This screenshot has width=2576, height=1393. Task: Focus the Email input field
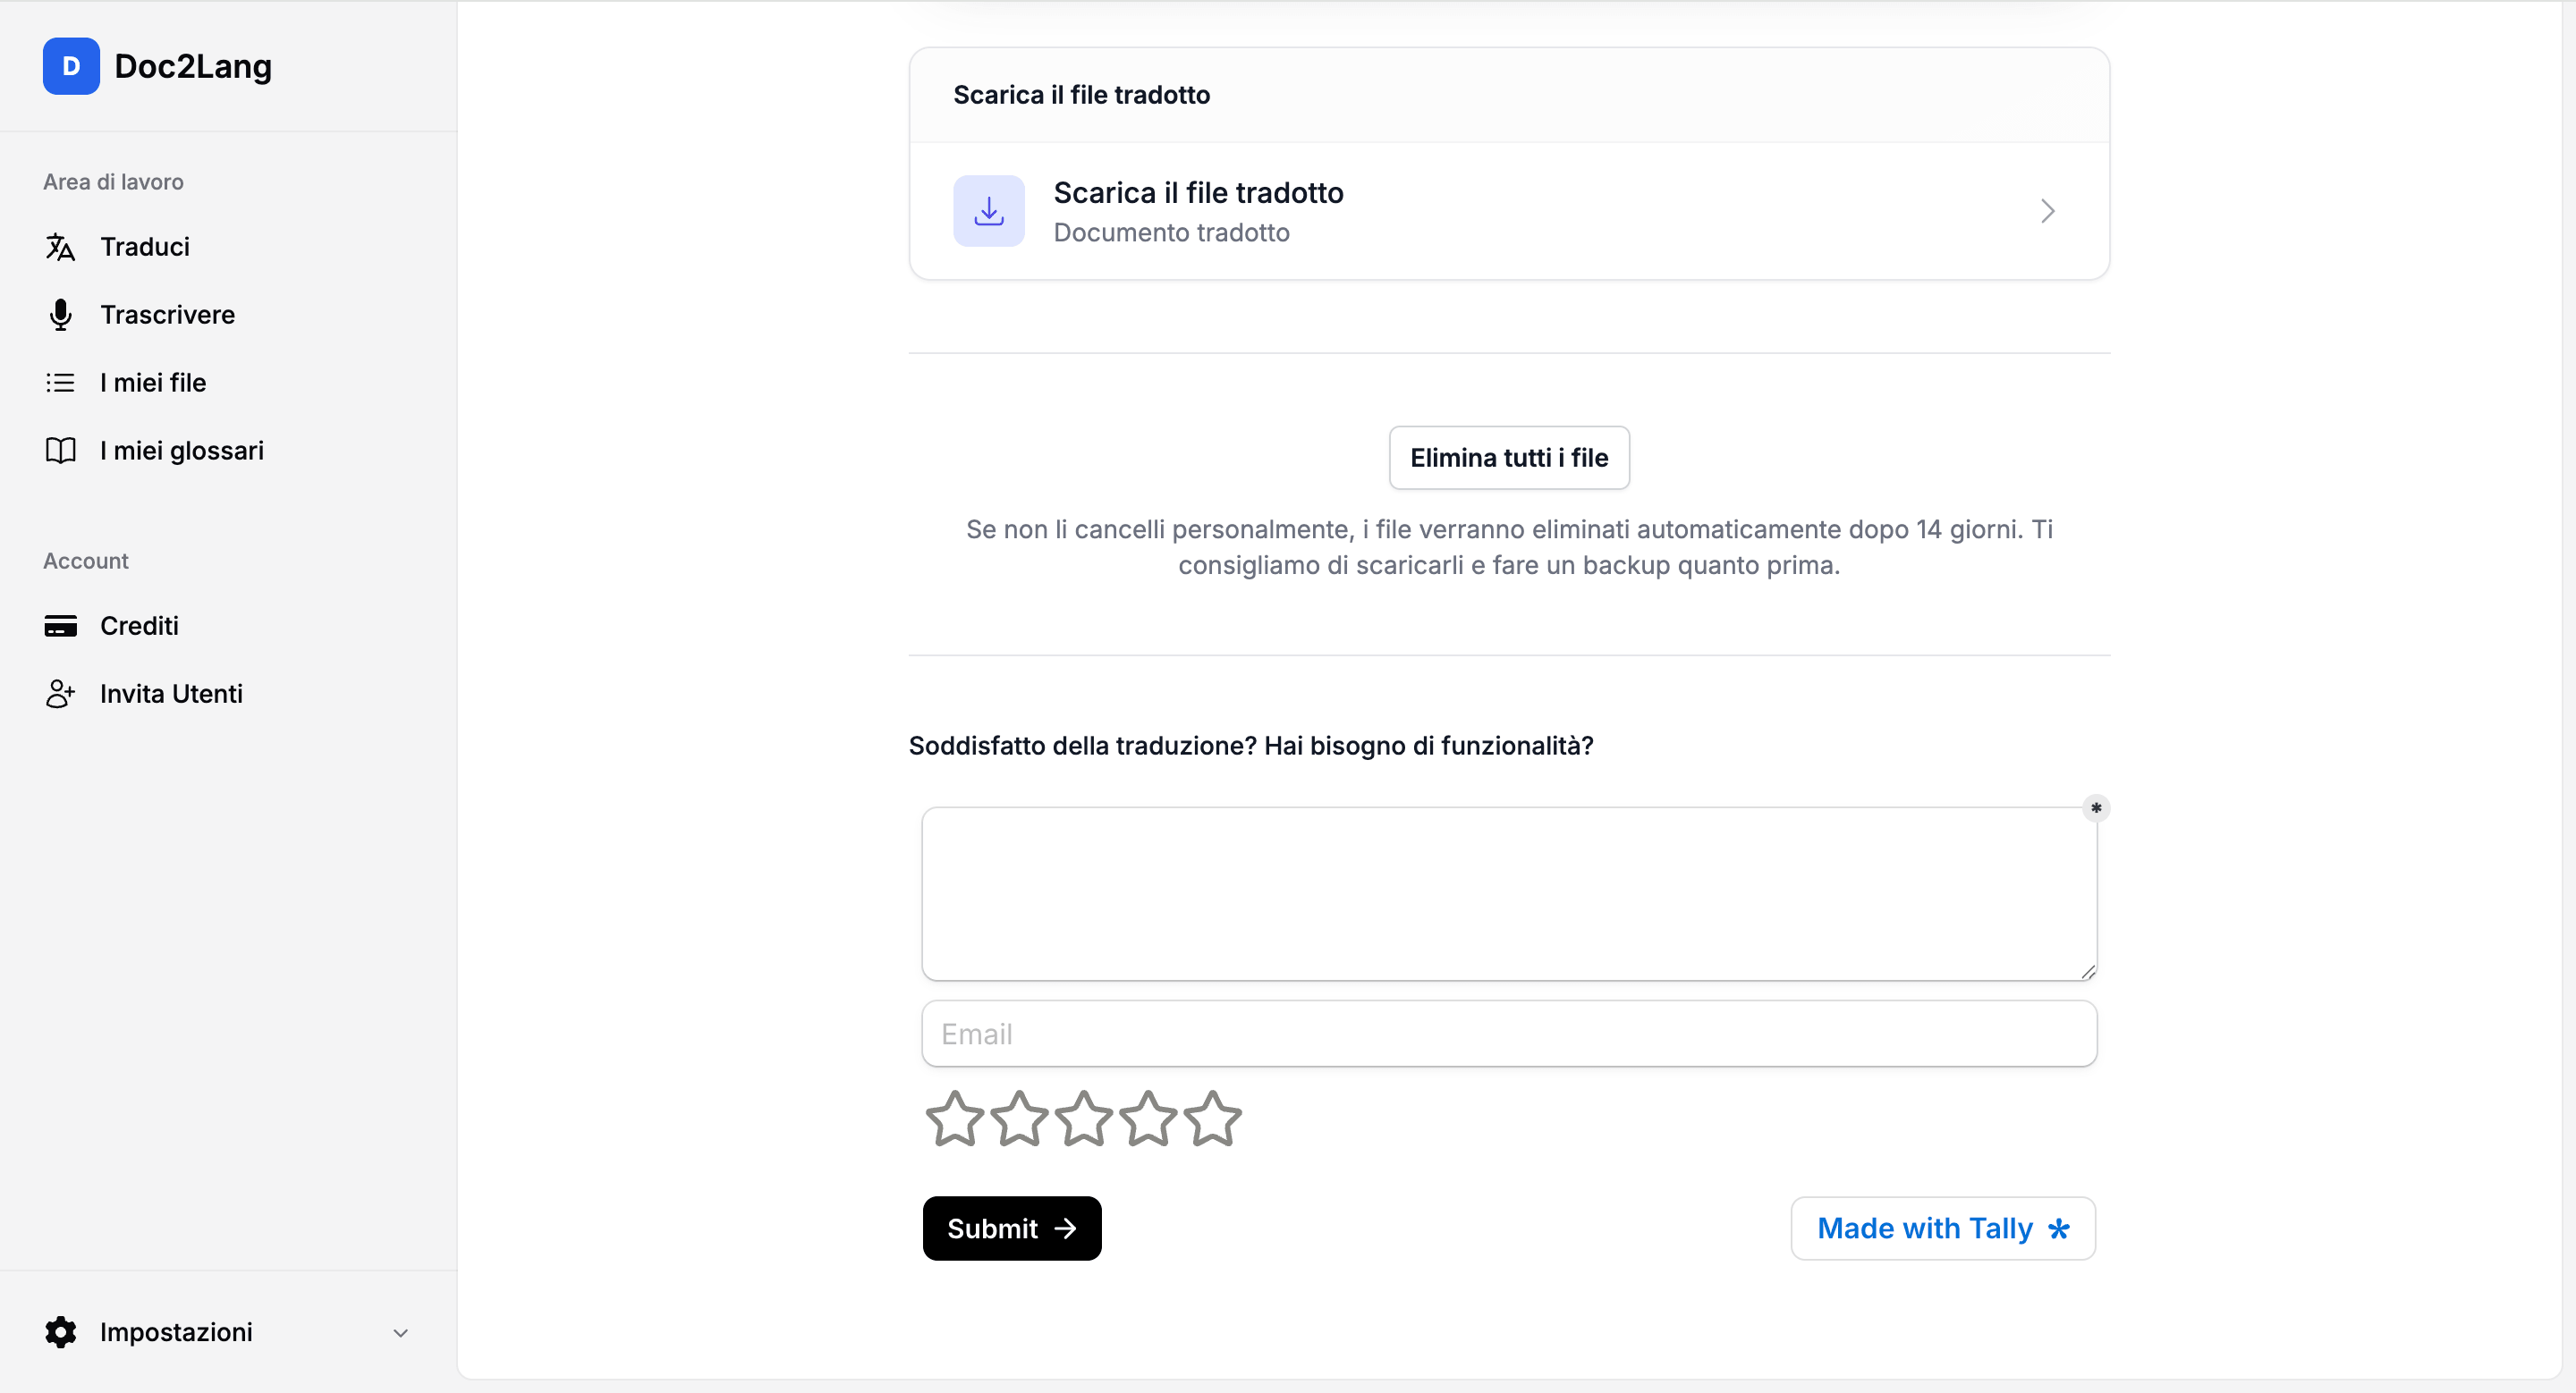tap(1509, 1034)
